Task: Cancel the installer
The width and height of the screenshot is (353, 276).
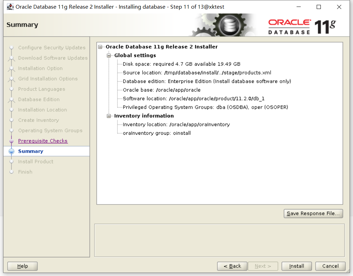Action: click(330, 266)
